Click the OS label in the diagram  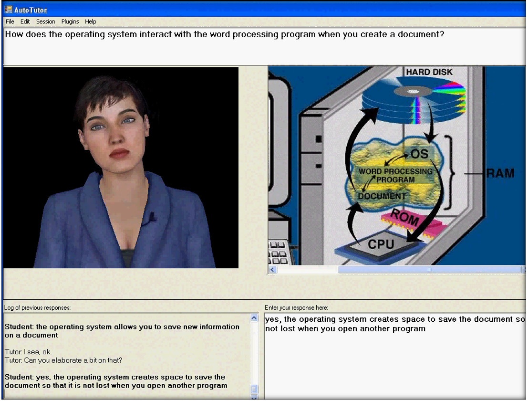(x=419, y=154)
